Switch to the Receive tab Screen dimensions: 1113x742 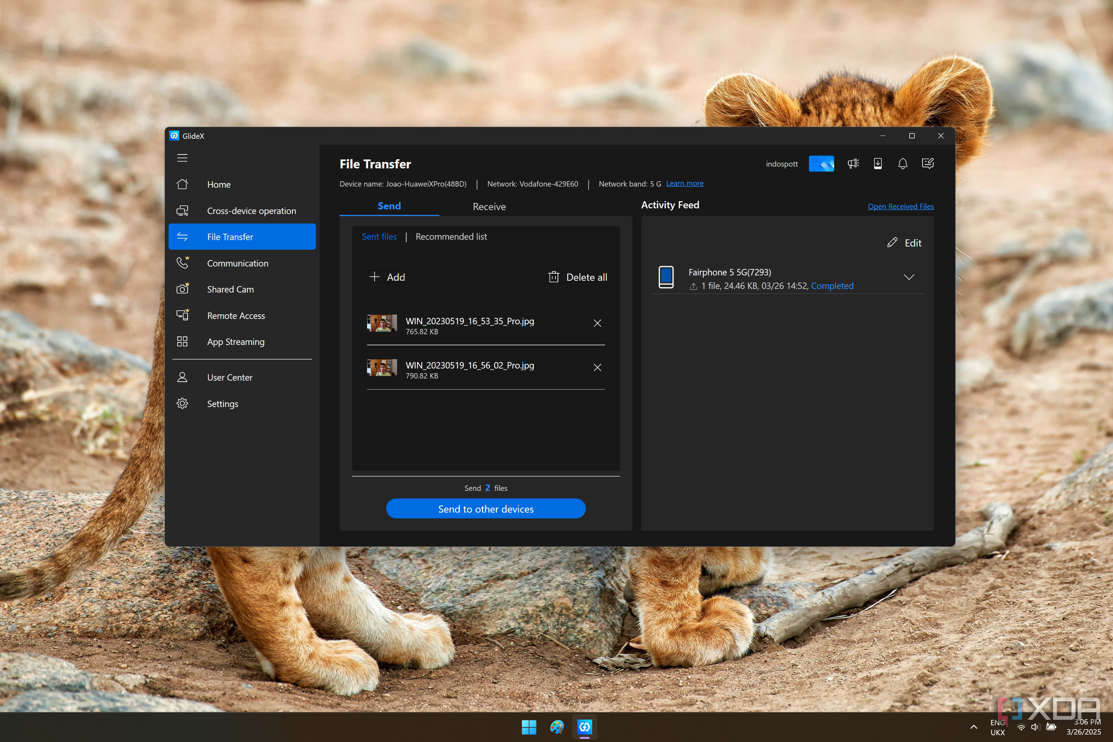click(489, 207)
